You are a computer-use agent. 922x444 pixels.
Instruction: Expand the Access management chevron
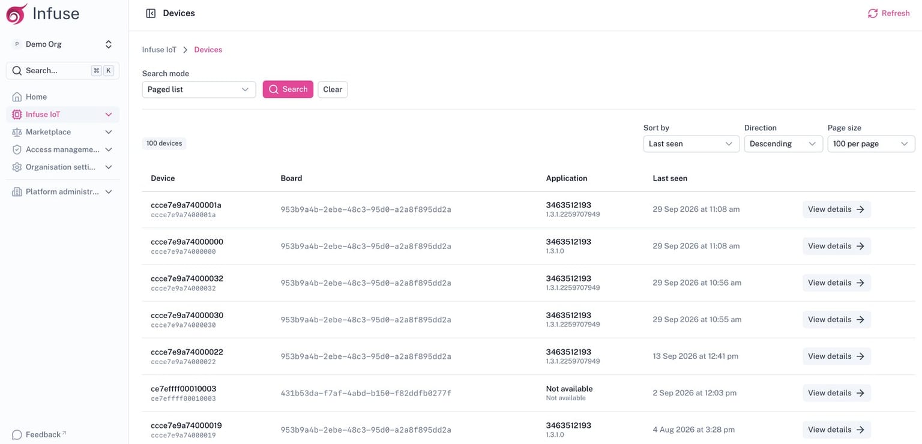tap(109, 149)
